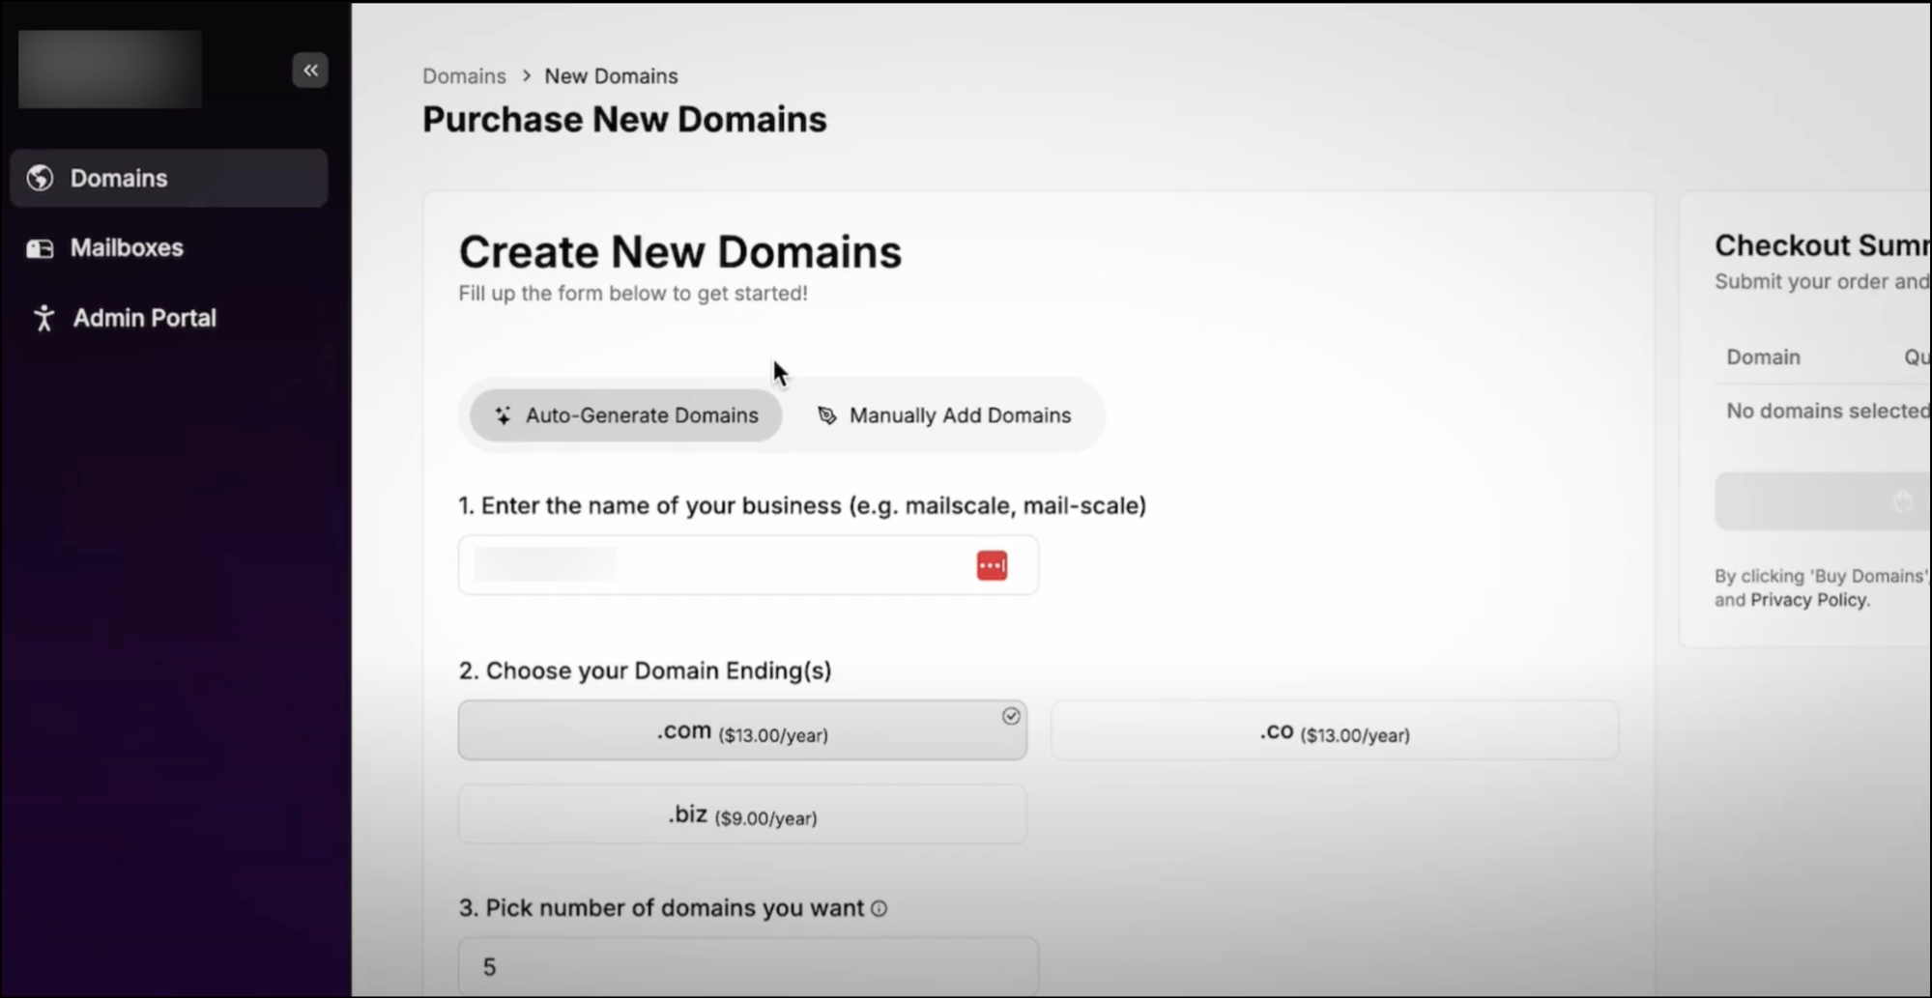Open the Privacy Policy link
This screenshot has width=1932, height=999.
pyautogui.click(x=1809, y=600)
